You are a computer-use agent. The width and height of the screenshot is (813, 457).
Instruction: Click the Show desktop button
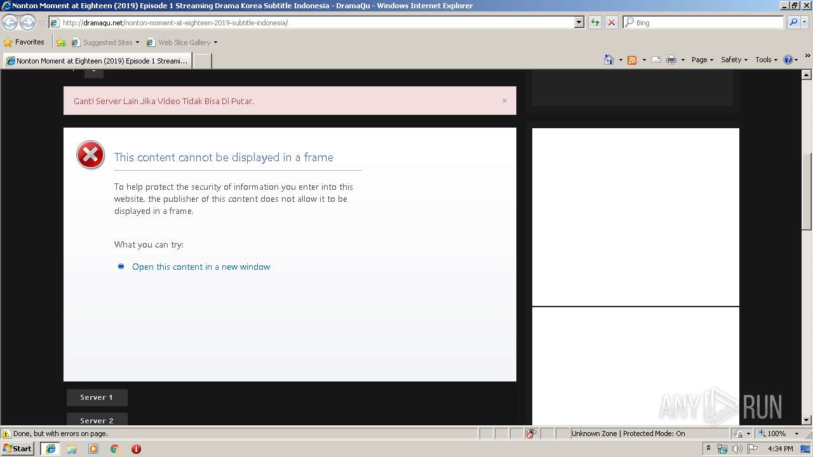[806, 449]
